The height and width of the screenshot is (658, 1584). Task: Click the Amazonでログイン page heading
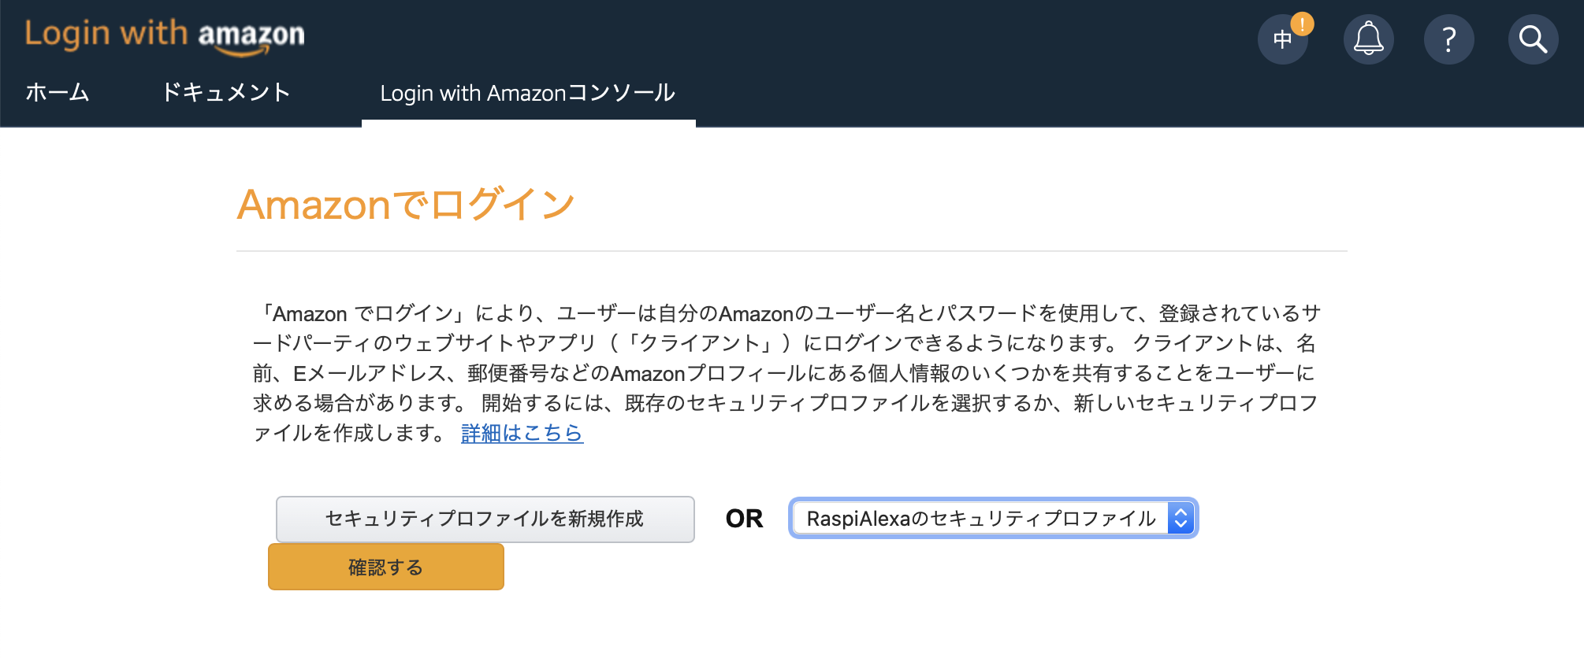(x=406, y=205)
